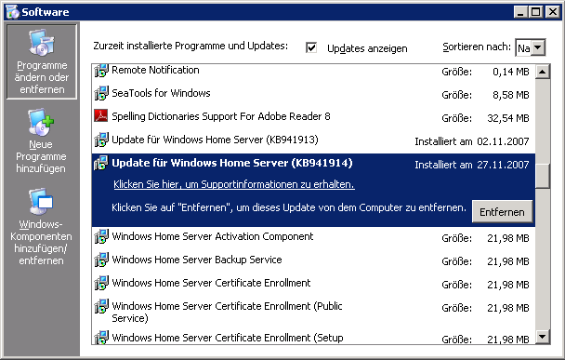Viewport: 565px width, 360px height.
Task: Select 'Windows Home Server Certificate Enrollment' plain entry
Action: [211, 283]
